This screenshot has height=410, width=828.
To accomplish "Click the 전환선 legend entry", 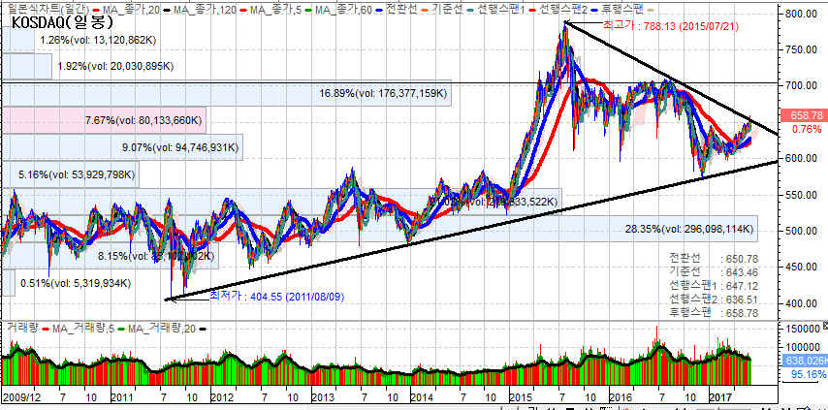I will tap(396, 9).
